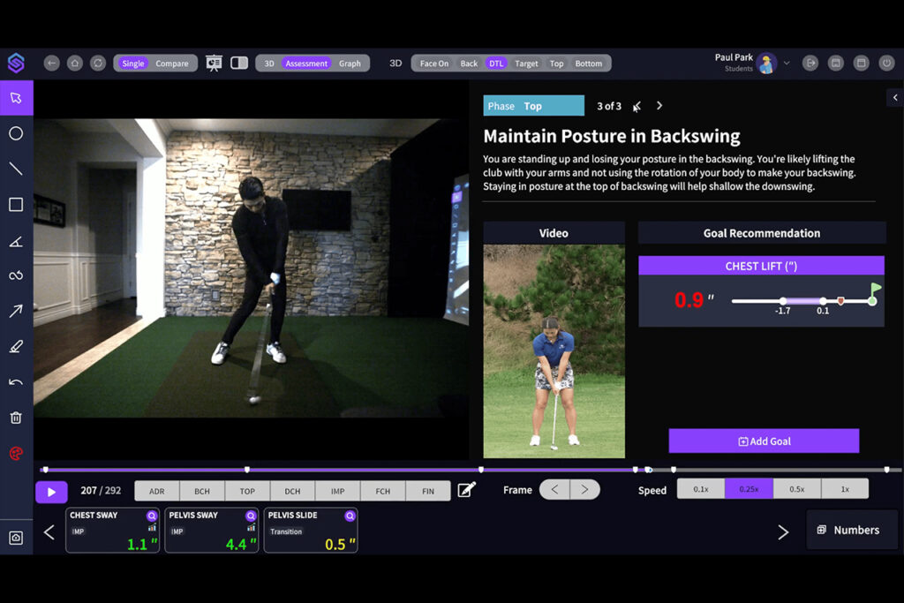The image size is (904, 603).
Task: Refresh using the circular arrows icon
Action: pyautogui.click(x=98, y=63)
